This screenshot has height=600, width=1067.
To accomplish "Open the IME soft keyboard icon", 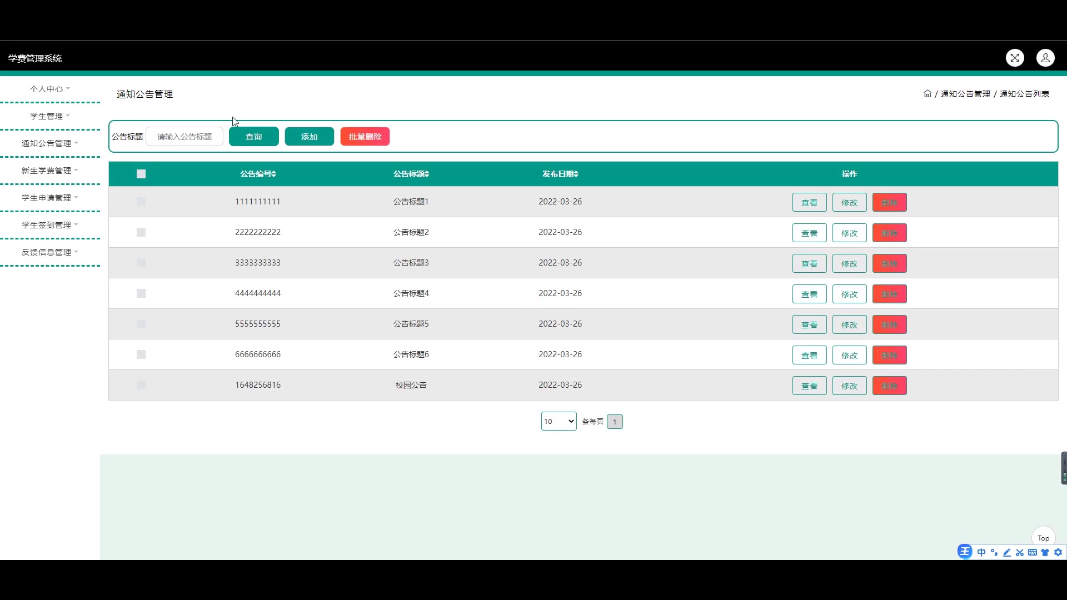I will (1033, 552).
